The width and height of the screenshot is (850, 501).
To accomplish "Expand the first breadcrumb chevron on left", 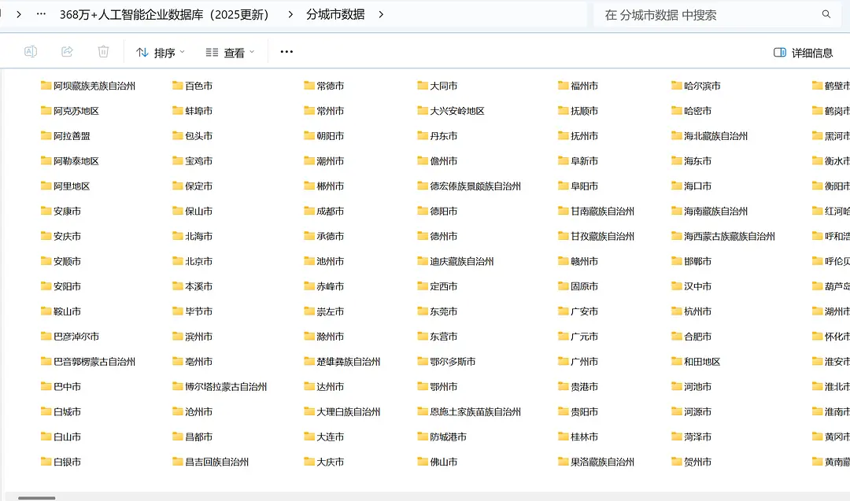I will (19, 15).
